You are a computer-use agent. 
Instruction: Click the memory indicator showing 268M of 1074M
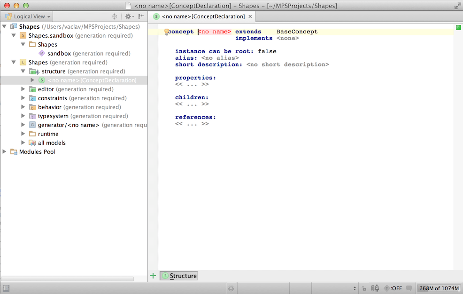(x=438, y=288)
